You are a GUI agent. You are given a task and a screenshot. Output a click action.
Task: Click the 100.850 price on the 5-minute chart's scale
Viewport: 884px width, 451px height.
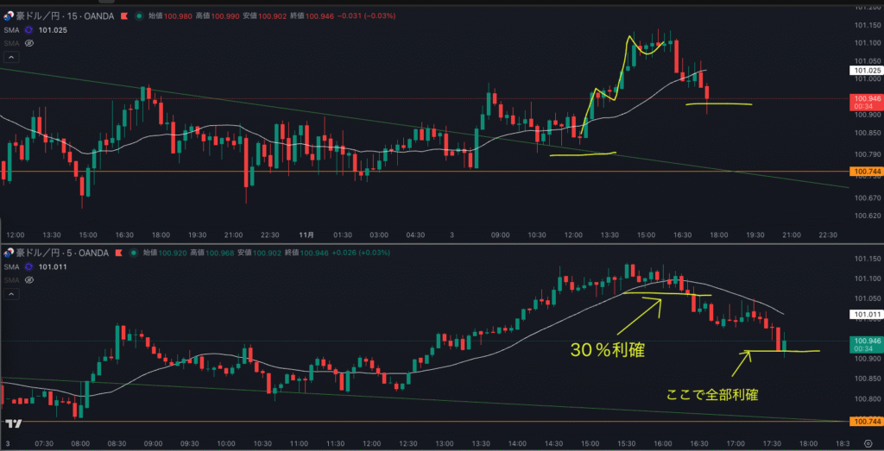867,379
